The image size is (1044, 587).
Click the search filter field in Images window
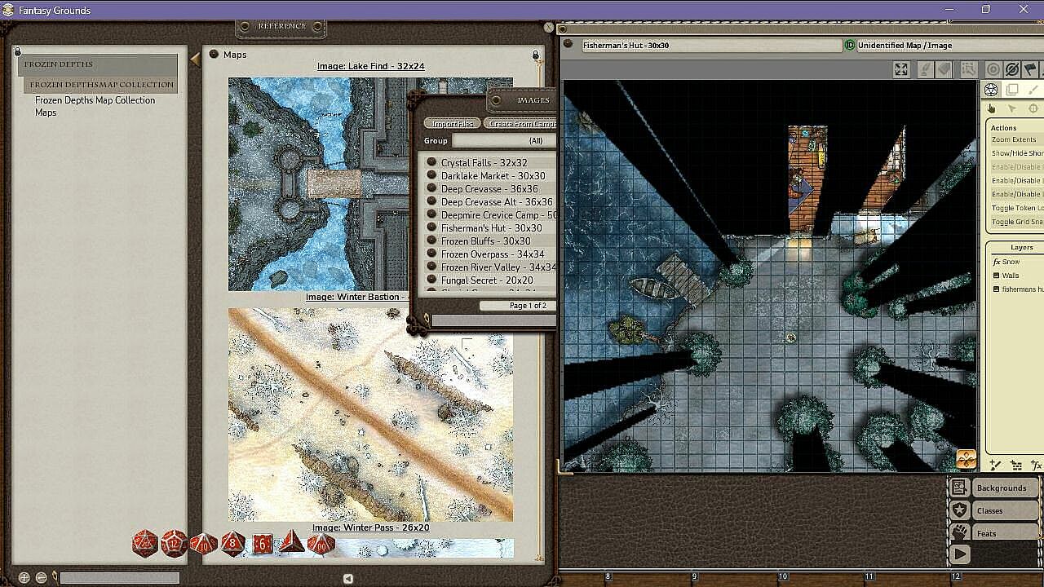tap(493, 321)
